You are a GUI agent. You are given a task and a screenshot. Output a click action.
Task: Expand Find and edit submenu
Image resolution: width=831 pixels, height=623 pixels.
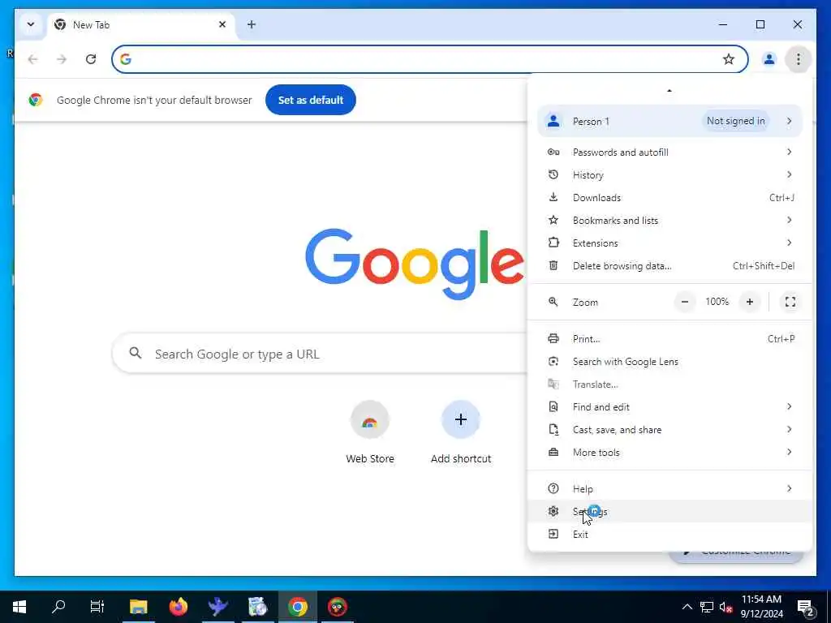[670, 407]
